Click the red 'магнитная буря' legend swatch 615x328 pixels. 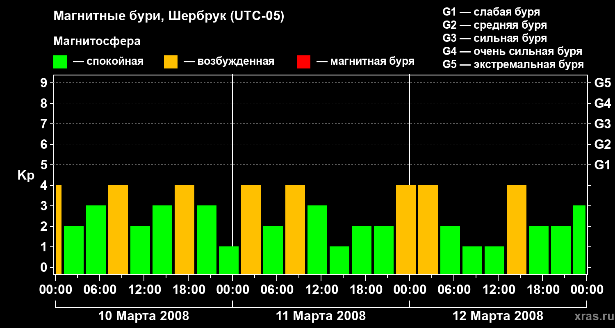(303, 62)
